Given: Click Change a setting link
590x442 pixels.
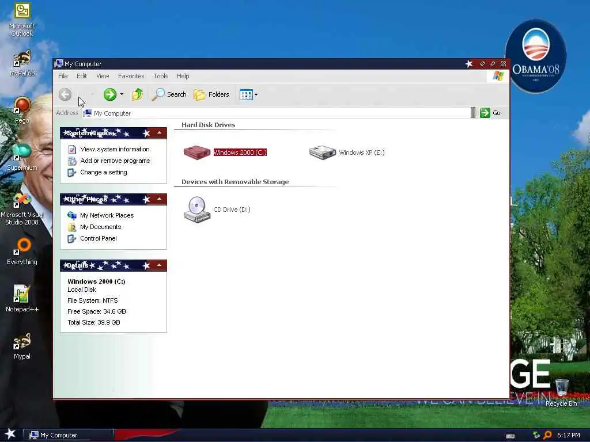Looking at the screenshot, I should pos(104,172).
